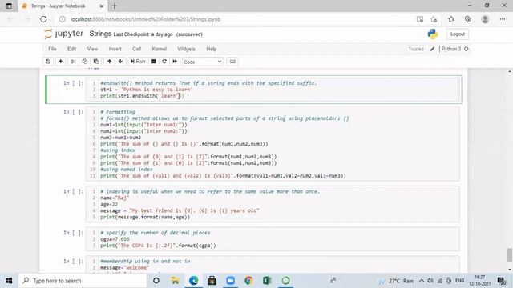Open Excel from the taskbar
This screenshot has width=513, height=288.
click(267, 281)
